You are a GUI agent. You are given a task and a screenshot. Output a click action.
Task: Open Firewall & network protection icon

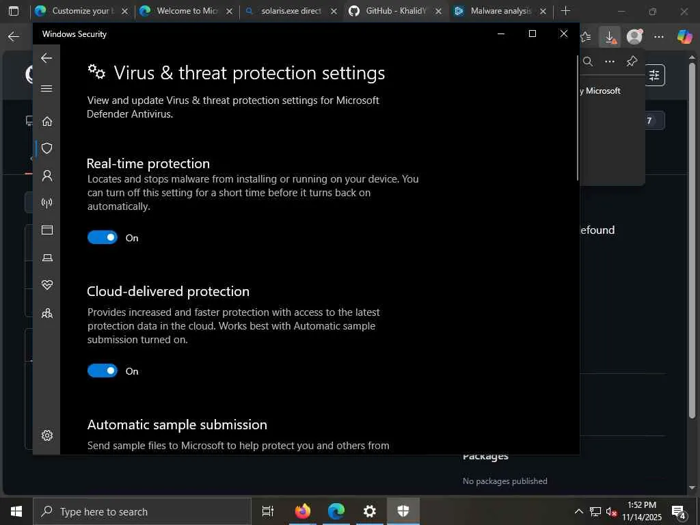pyautogui.click(x=47, y=203)
